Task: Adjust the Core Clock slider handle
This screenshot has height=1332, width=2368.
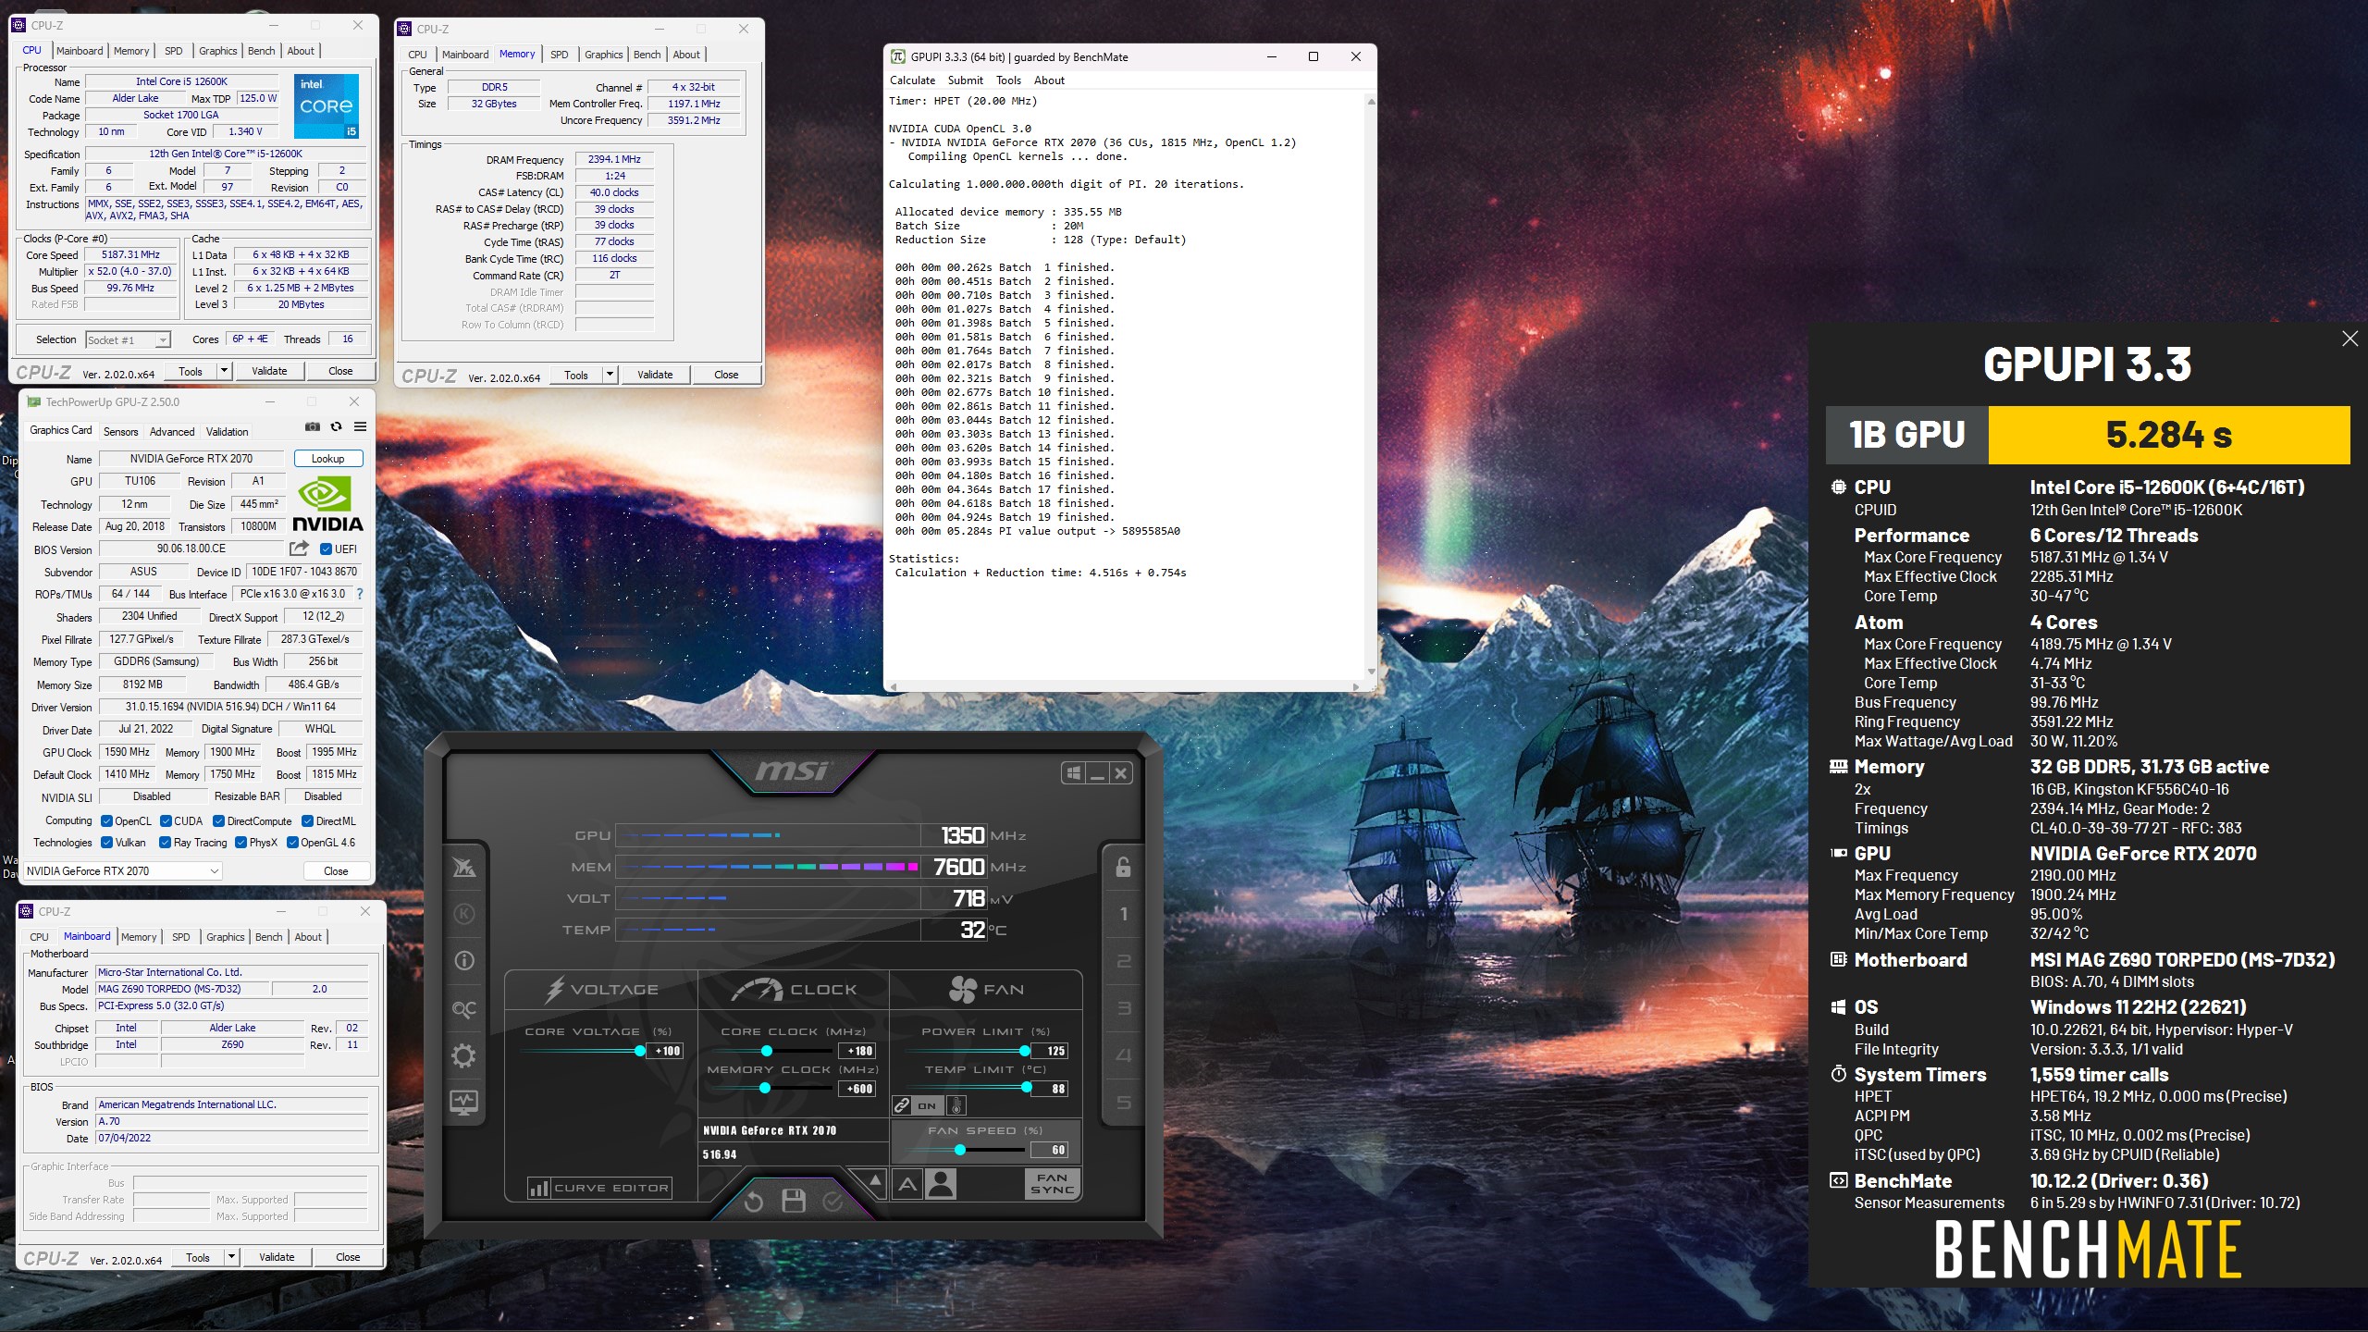Action: pos(767,1051)
